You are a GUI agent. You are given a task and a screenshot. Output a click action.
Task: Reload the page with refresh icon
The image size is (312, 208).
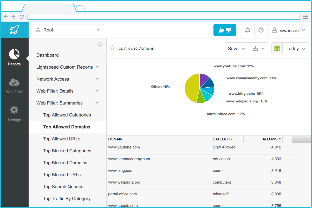(22, 17)
